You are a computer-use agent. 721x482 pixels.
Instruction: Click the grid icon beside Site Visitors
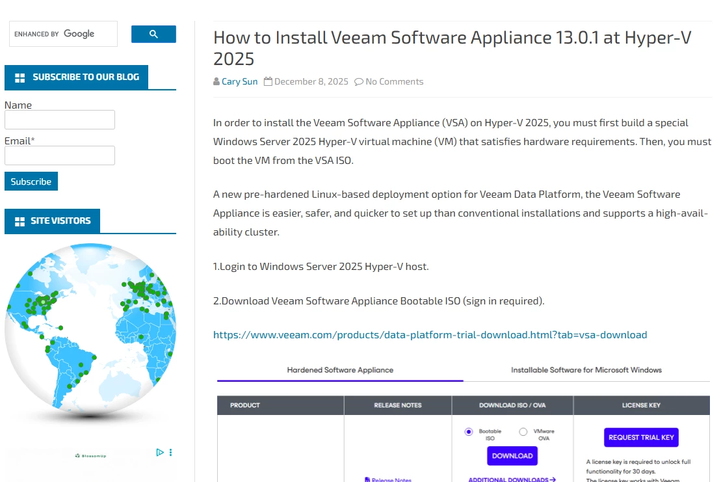(20, 222)
